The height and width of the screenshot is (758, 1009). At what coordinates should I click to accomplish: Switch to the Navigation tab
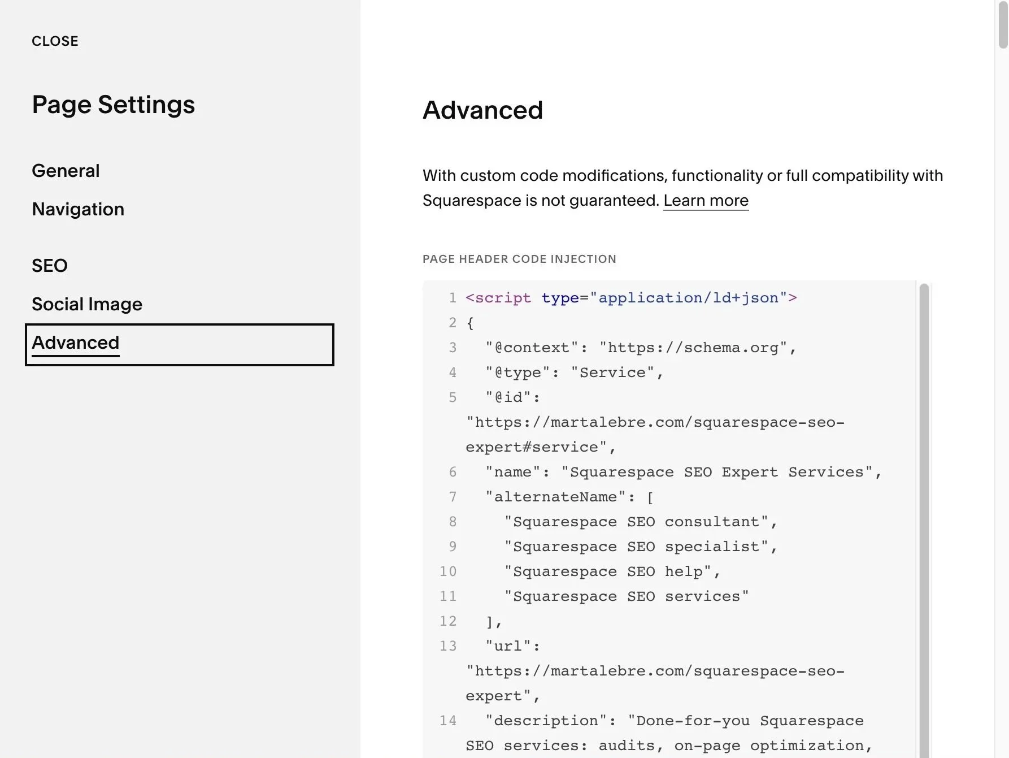(x=78, y=209)
